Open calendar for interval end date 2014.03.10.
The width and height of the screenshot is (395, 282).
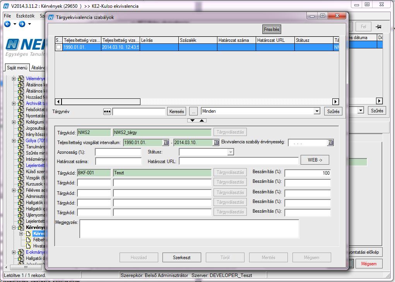click(x=216, y=143)
